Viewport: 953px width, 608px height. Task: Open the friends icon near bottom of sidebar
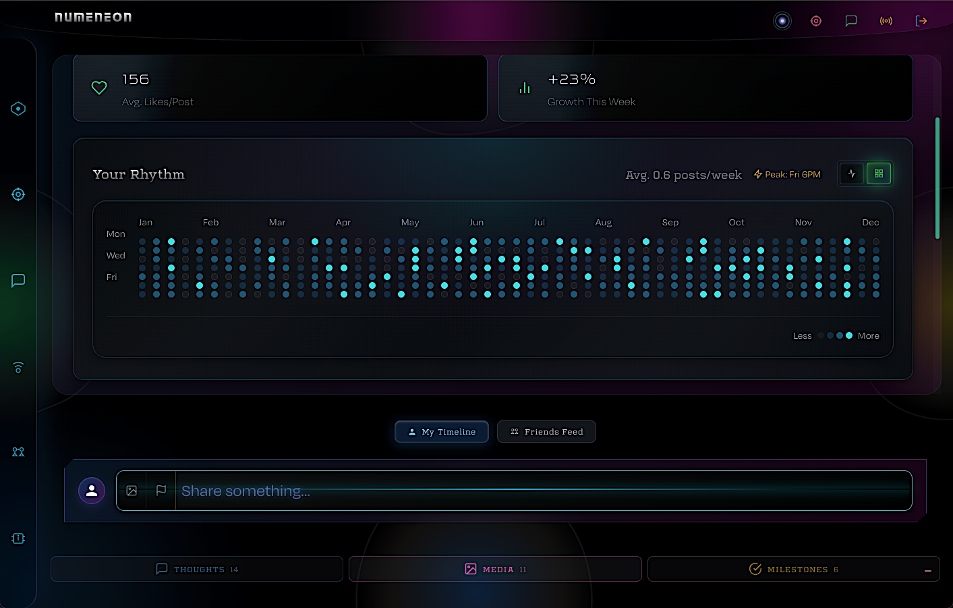tap(18, 452)
